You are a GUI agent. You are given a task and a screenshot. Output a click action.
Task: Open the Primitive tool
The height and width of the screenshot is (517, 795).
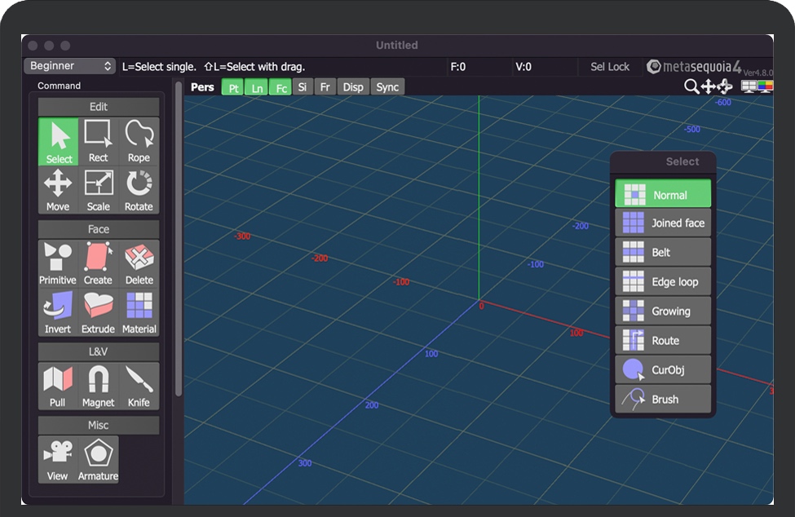(x=58, y=263)
